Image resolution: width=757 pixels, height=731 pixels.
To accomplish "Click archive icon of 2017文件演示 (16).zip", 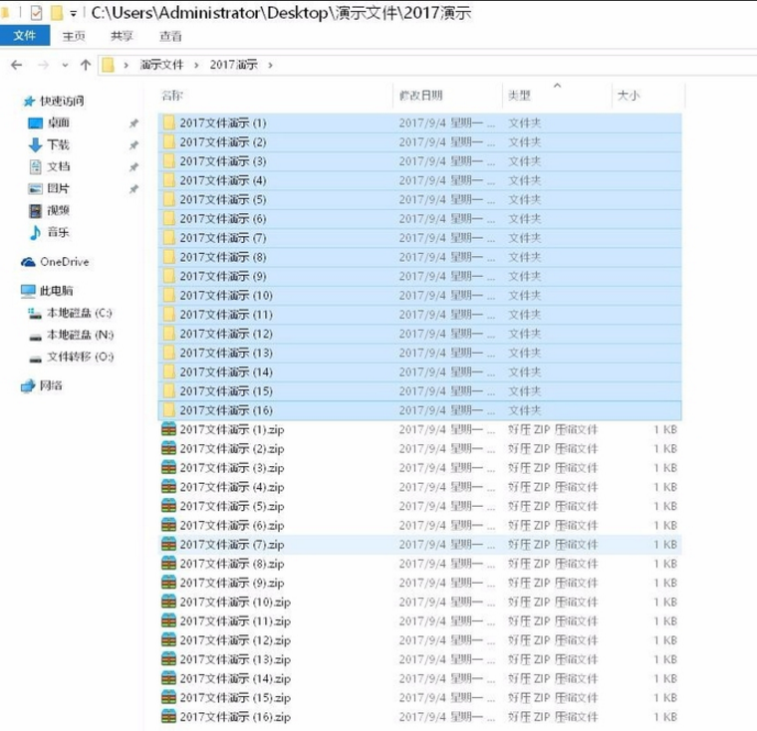I will [168, 716].
